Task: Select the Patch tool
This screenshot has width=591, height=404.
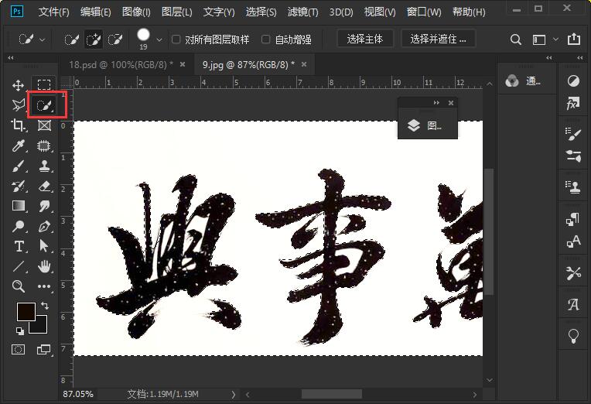Action: (x=44, y=146)
